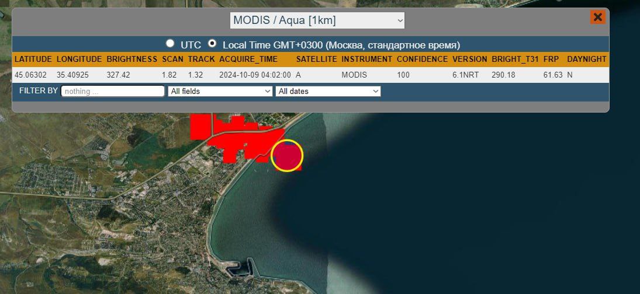Select the UTC time radio button
Screen dimensions: 640x294
pyautogui.click(x=170, y=44)
